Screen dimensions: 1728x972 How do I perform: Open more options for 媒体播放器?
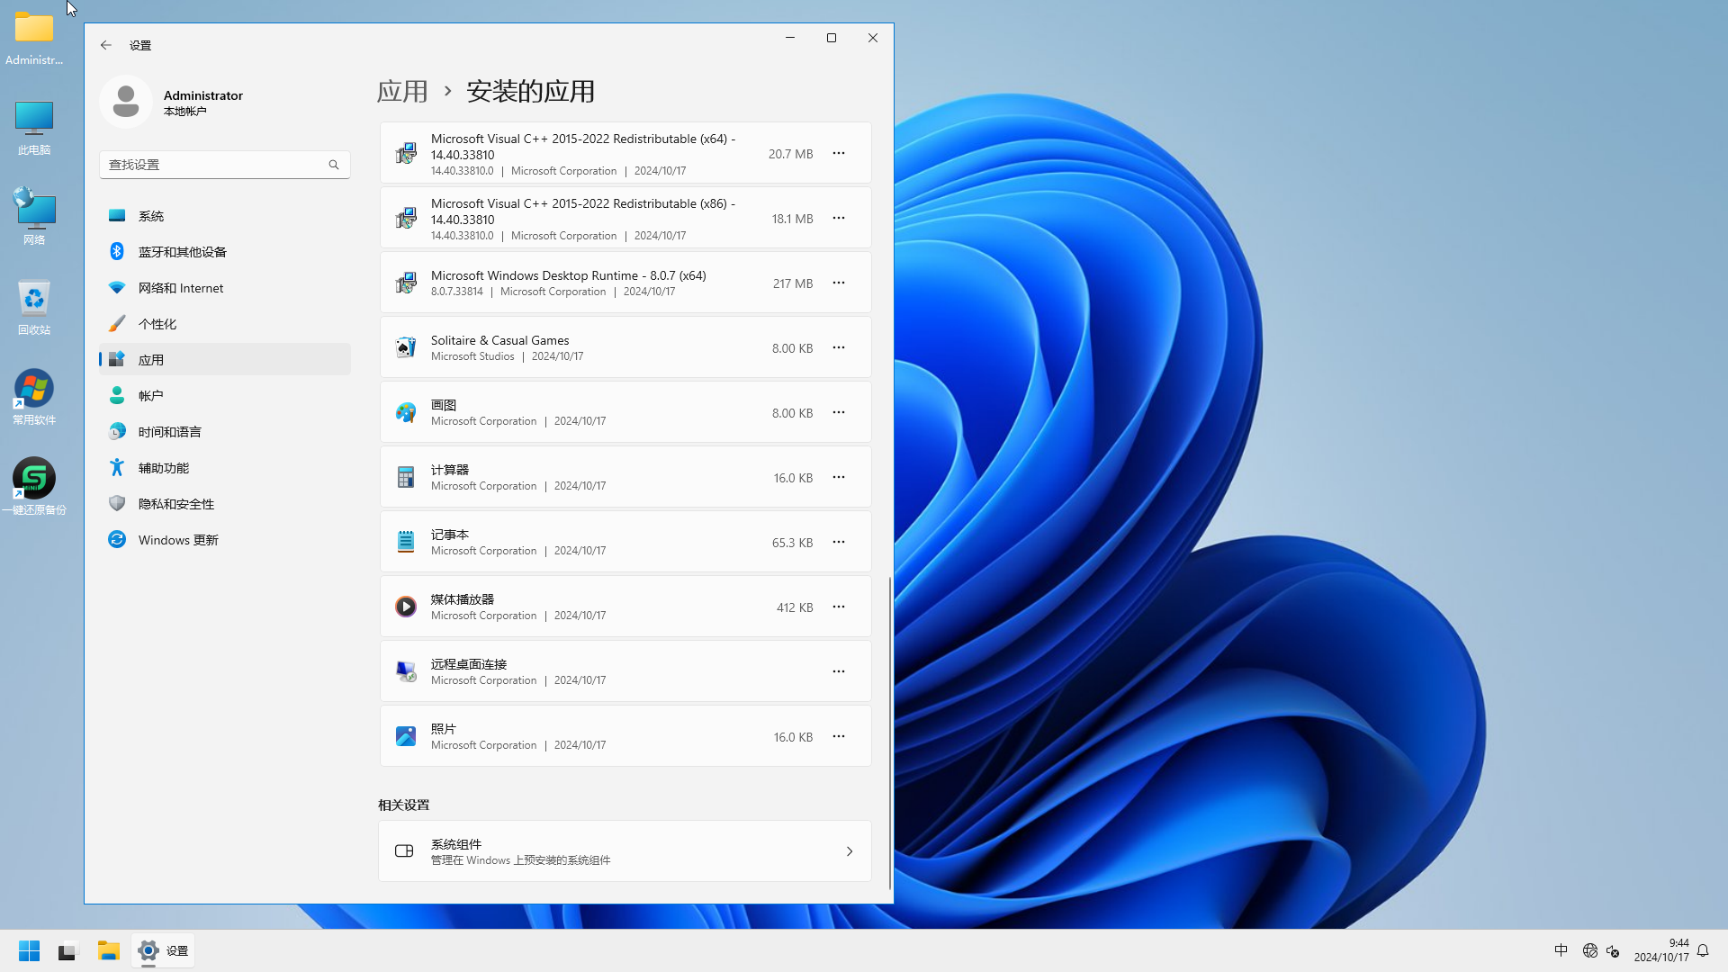click(839, 607)
